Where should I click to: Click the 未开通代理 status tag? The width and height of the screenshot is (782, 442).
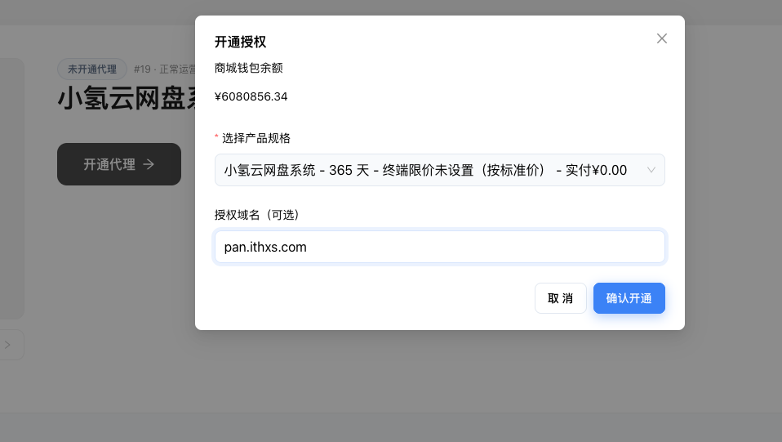click(x=92, y=69)
